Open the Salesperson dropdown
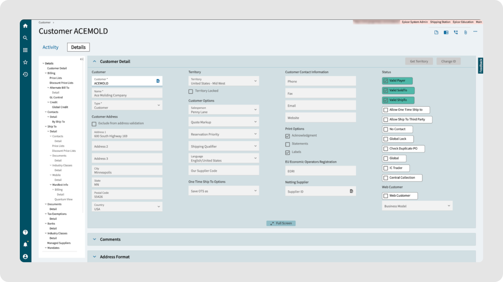This screenshot has height=282, width=503. (x=256, y=109)
